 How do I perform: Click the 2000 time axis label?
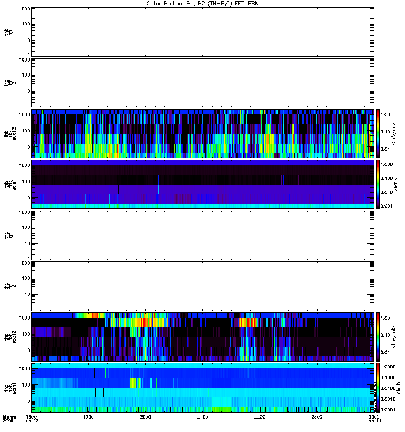pos(145,417)
